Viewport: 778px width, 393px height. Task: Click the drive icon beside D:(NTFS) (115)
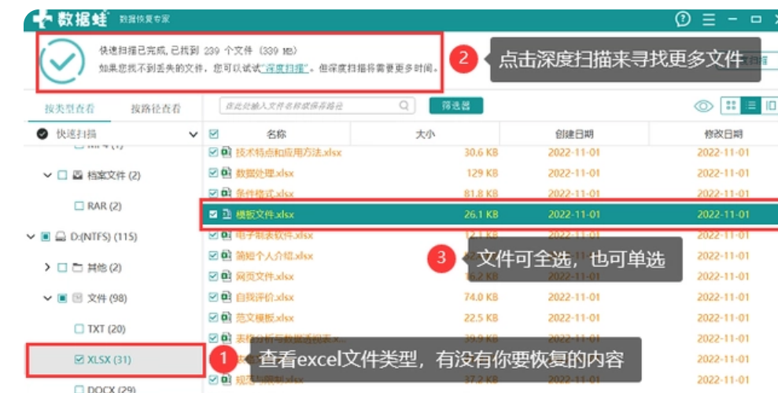pos(61,237)
